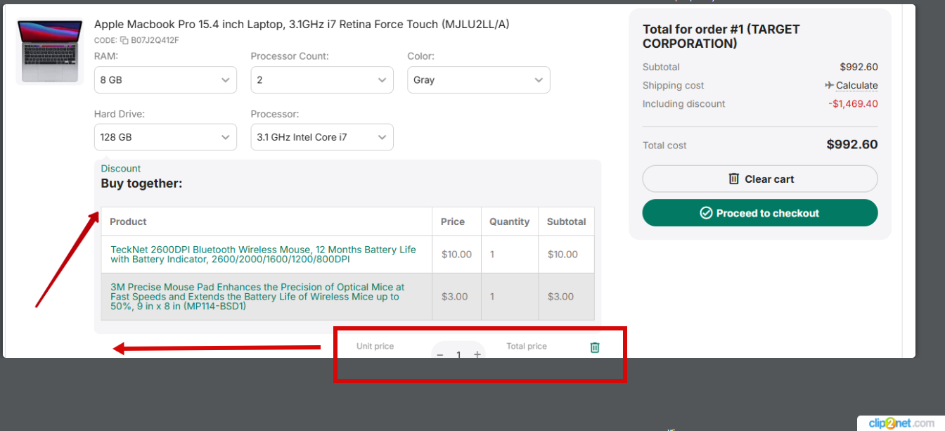The width and height of the screenshot is (945, 431).
Task: Expand the Hard Drive 128 GB dropdown
Action: [165, 137]
